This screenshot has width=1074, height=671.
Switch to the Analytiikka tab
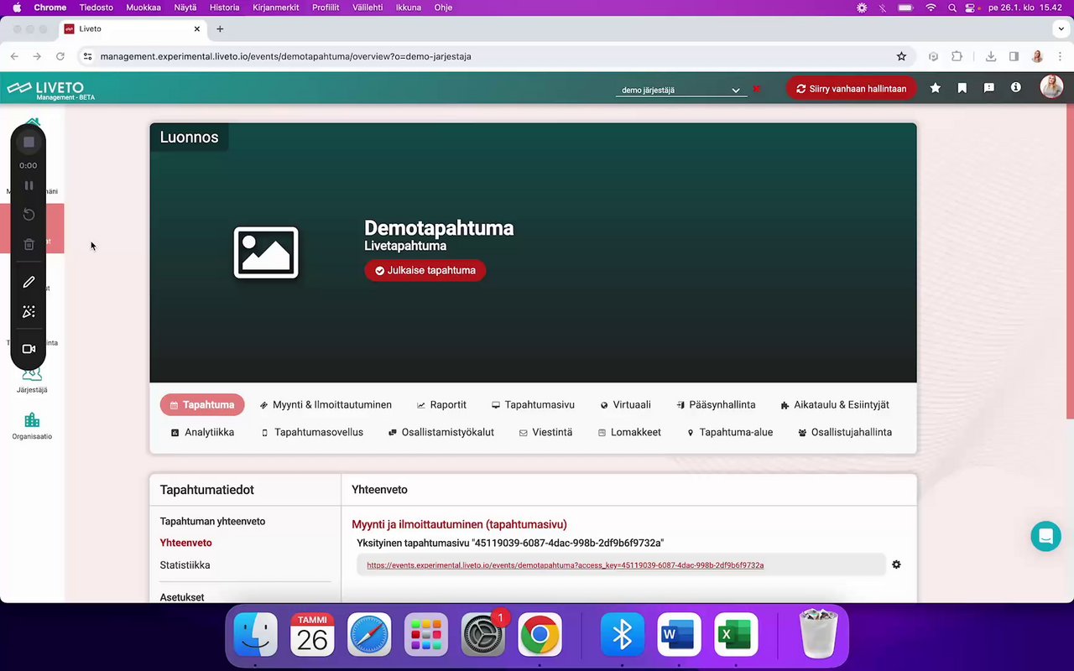pyautogui.click(x=202, y=432)
